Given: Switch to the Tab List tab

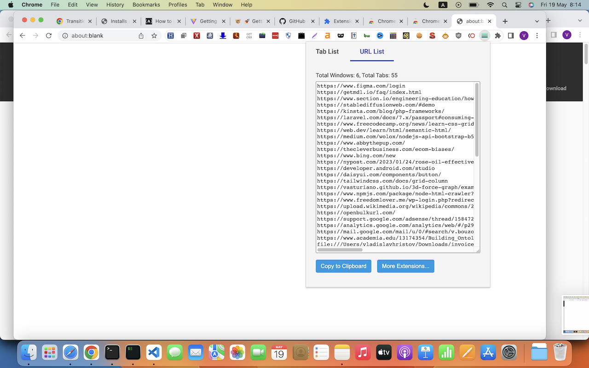Looking at the screenshot, I should [x=327, y=52].
